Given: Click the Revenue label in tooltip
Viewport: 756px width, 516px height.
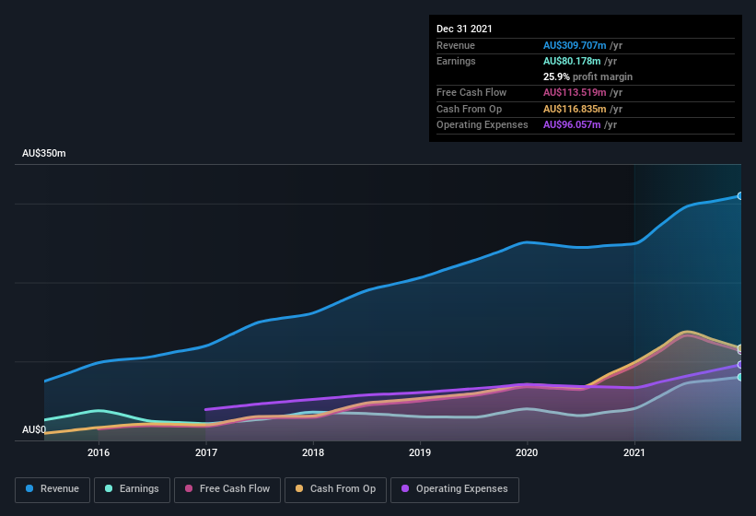Looking at the screenshot, I should click(456, 45).
